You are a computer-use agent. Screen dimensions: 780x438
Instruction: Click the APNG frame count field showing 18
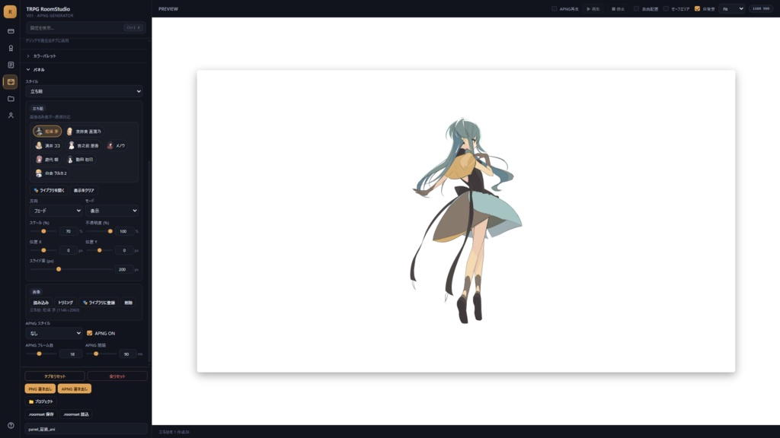click(71, 354)
